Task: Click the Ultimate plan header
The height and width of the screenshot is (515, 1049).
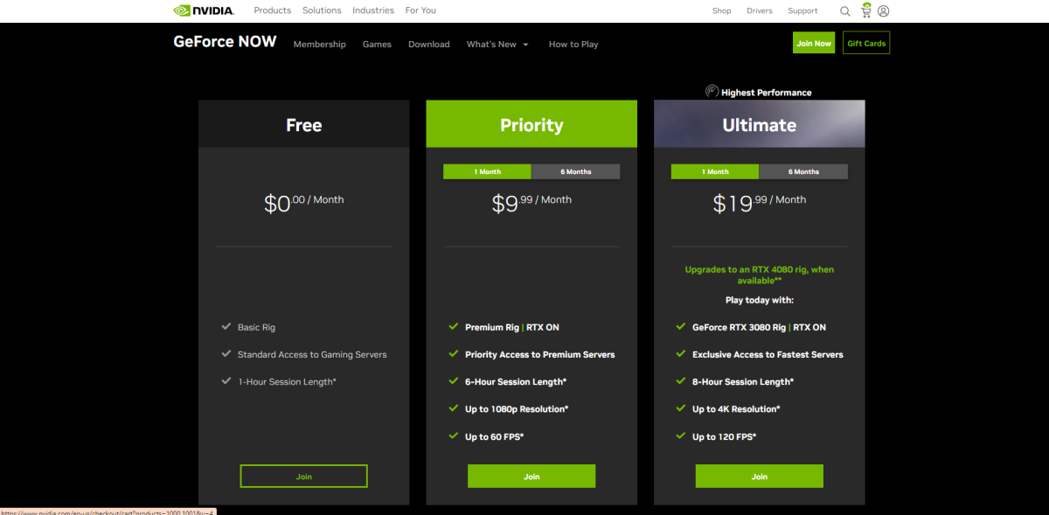Action: 759,124
